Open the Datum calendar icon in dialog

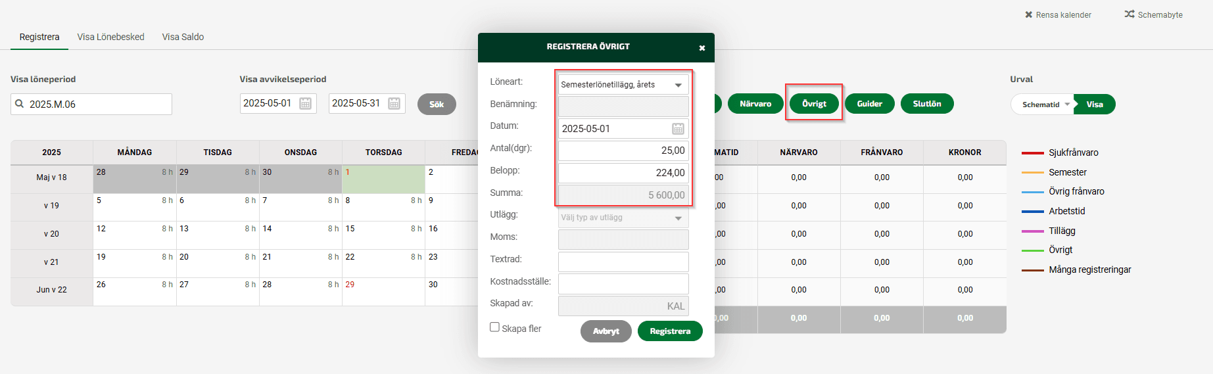pos(678,129)
